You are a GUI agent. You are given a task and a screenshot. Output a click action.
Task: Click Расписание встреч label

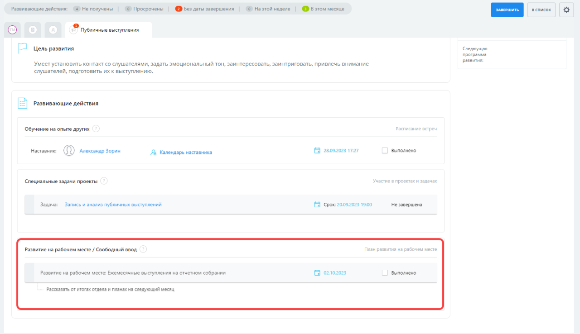click(416, 129)
